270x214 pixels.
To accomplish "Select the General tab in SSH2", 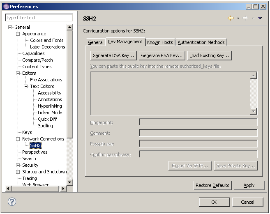I will (x=96, y=42).
